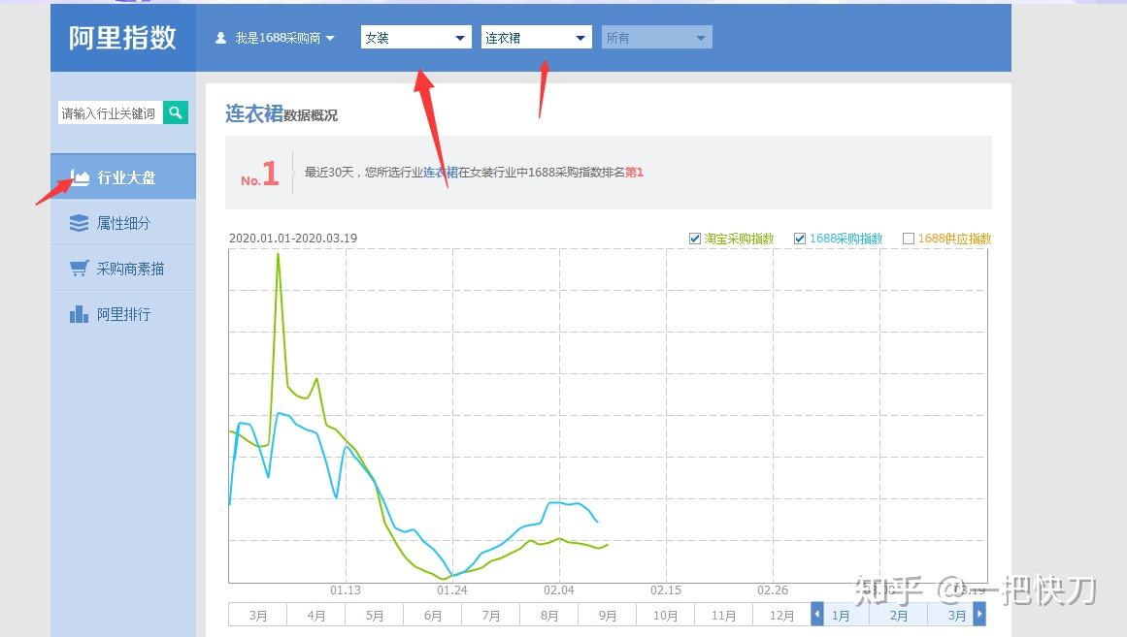Click the green search magnifier button
This screenshot has height=637, width=1127.
[176, 112]
